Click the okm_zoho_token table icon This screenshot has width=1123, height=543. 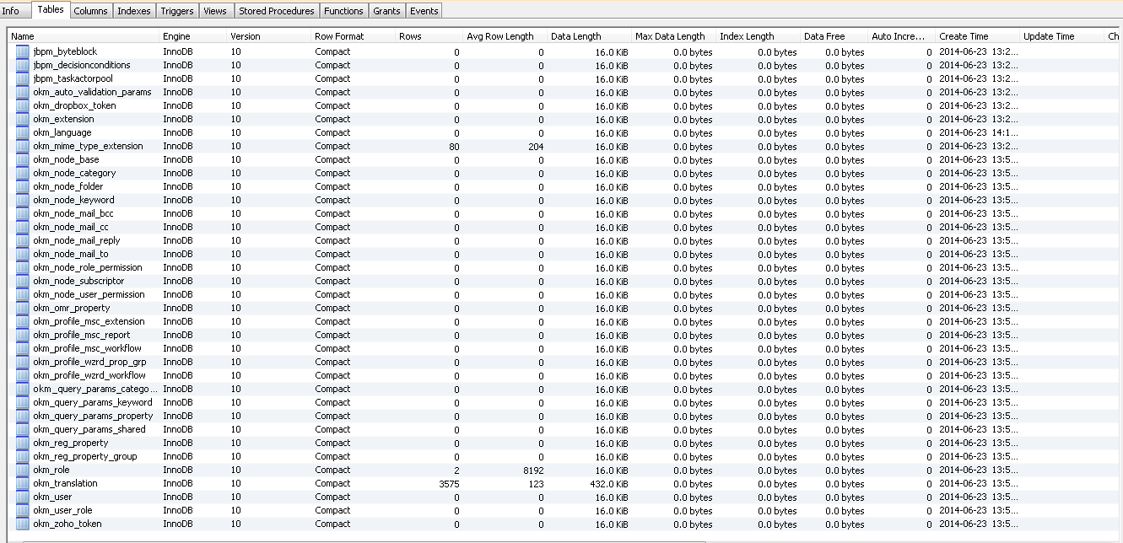pos(22,524)
